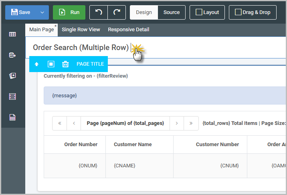This screenshot has height=195, width=287.
Task: Click the green Run button
Action: [x=69, y=12]
